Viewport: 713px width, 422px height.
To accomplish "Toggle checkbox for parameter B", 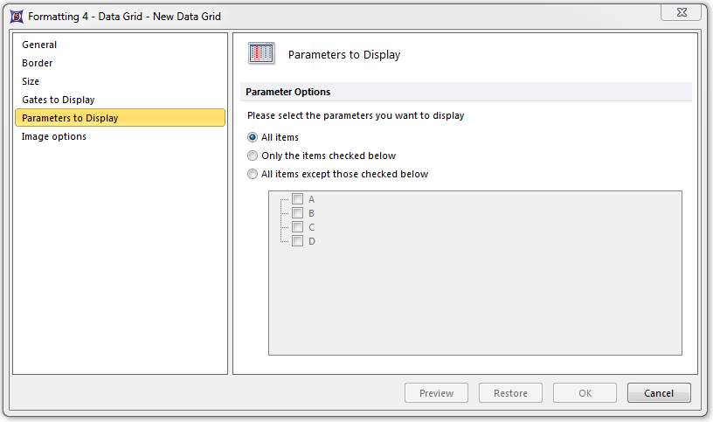I will [297, 213].
